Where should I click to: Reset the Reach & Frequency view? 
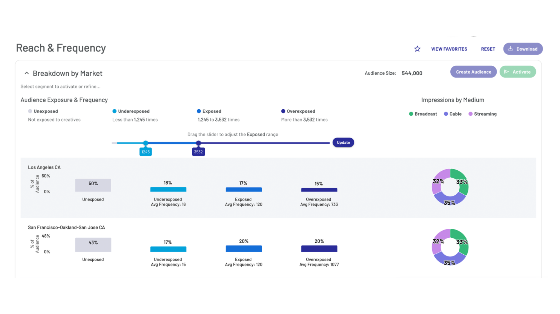[x=488, y=49]
